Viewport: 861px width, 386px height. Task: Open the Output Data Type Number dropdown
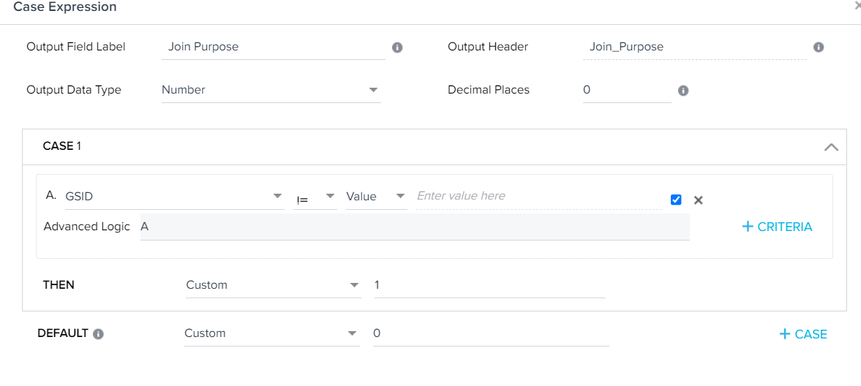click(271, 90)
